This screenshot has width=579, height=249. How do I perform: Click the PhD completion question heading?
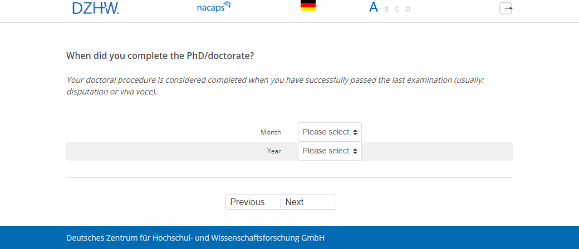tap(160, 56)
